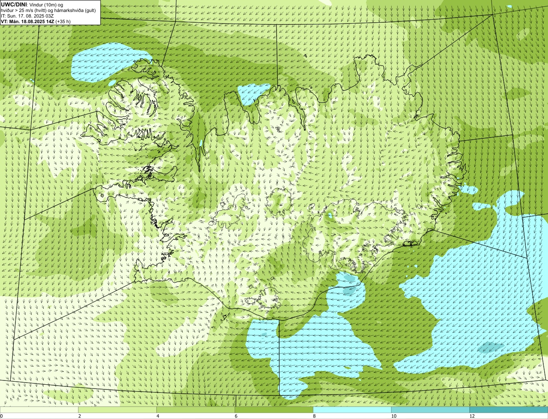Click the 2–4 light green legend segment

118,410
